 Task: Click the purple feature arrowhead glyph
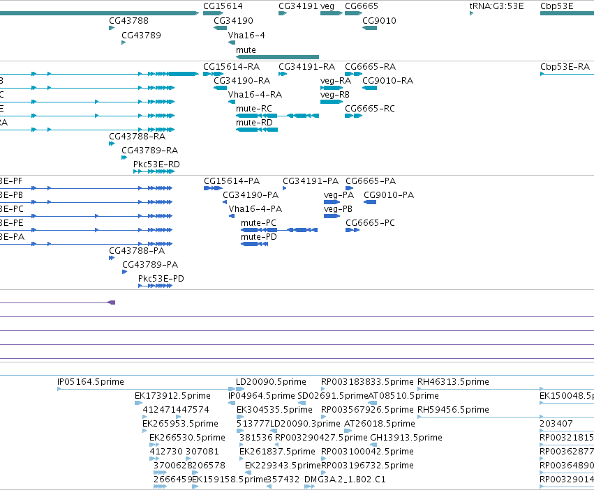tap(112, 303)
